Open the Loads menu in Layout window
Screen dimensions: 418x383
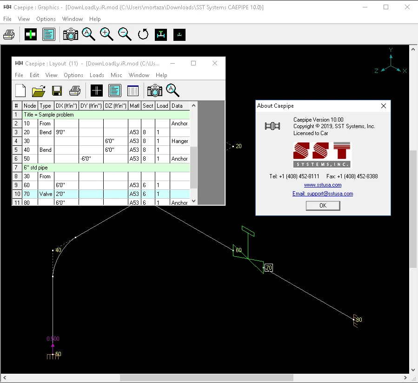(97, 75)
